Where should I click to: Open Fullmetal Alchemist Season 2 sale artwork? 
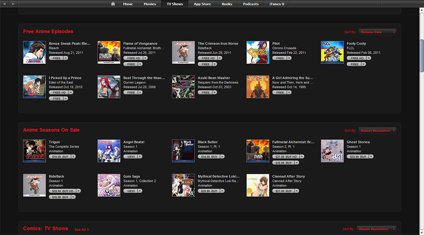click(258, 151)
